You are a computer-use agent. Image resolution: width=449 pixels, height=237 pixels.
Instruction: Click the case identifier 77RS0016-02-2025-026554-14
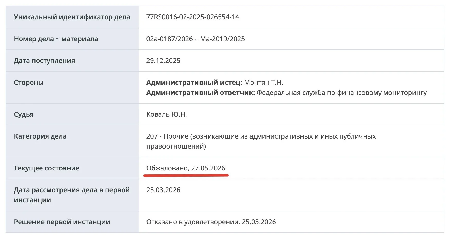[193, 17]
